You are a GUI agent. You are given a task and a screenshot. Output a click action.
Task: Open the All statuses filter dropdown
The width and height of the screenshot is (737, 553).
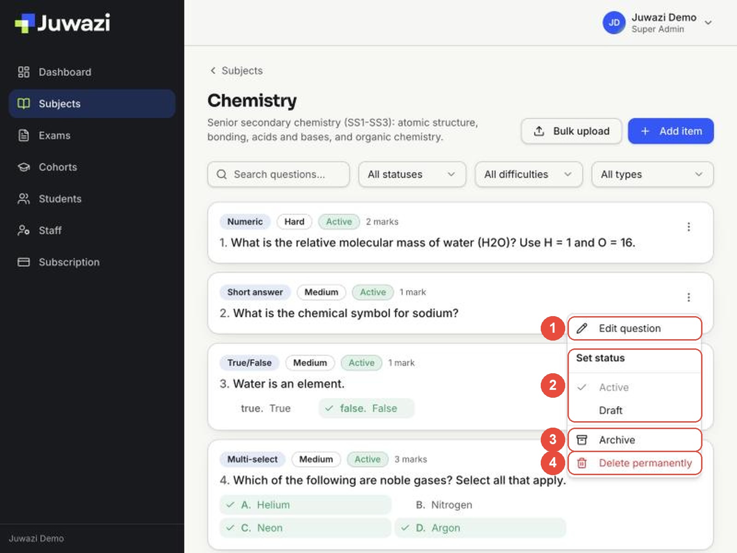point(412,174)
